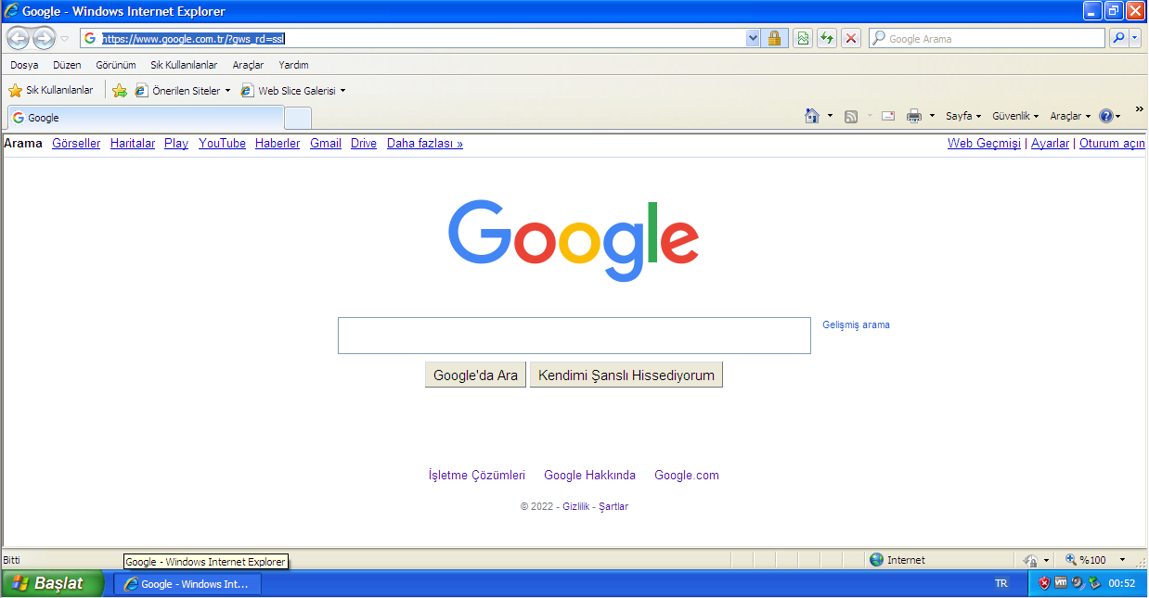Screen dimensions: 1149x598
Task: Open the recent pages dropdown arrow
Action: pos(64,39)
